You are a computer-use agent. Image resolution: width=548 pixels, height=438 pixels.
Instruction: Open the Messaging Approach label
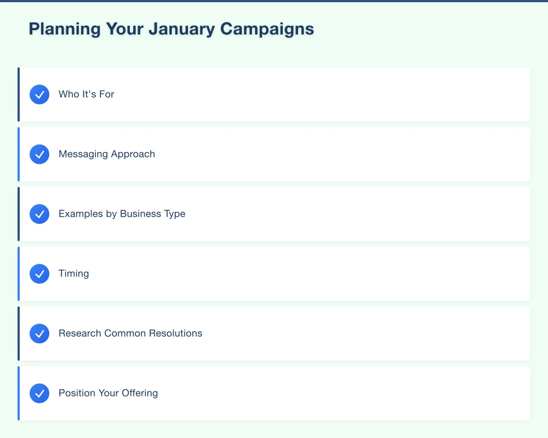pyautogui.click(x=107, y=154)
